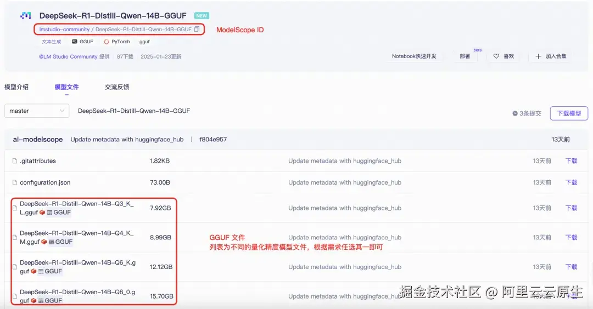The image size is (593, 309).
Task: Open DeepSeek-R1-Distill-Qwen-14B-Q8_0.gguf file name
Action: click(x=77, y=296)
